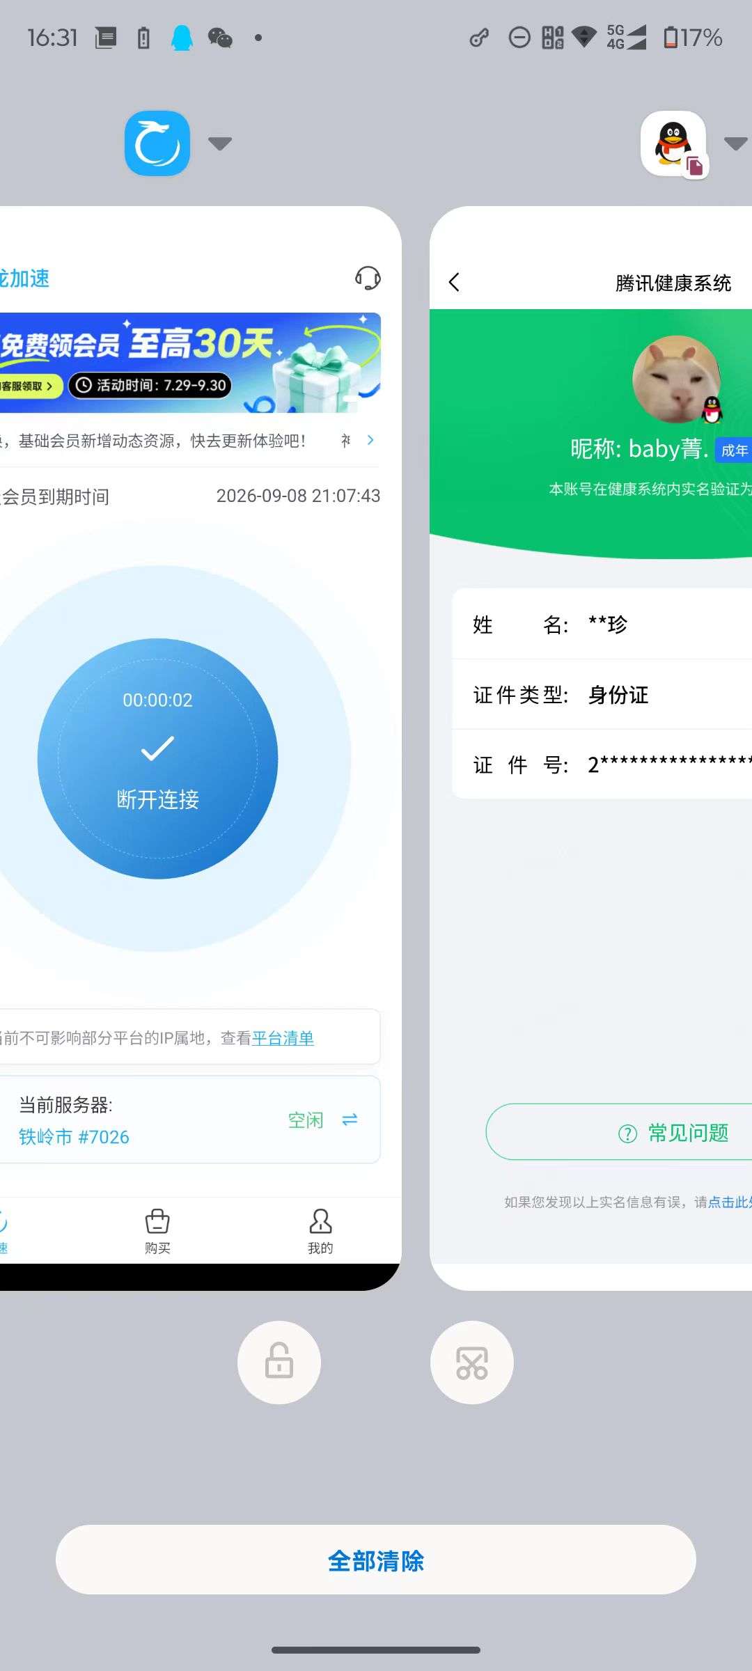Tap the QQ notification icon in status bar
Screen dimensions: 752x1671
coord(182,38)
